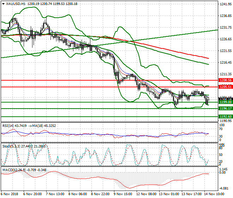Click the 13 Nov 17:00 time label
This screenshot has height=198, width=233.
(191, 194)
